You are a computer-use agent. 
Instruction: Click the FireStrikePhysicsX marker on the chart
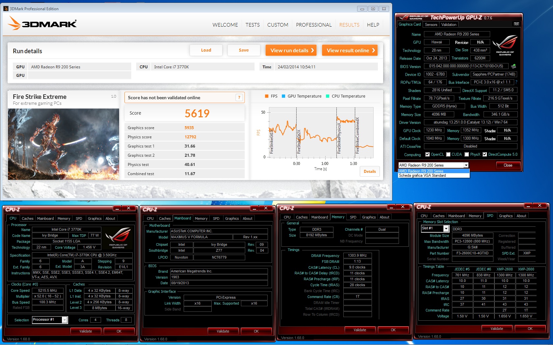point(339,138)
